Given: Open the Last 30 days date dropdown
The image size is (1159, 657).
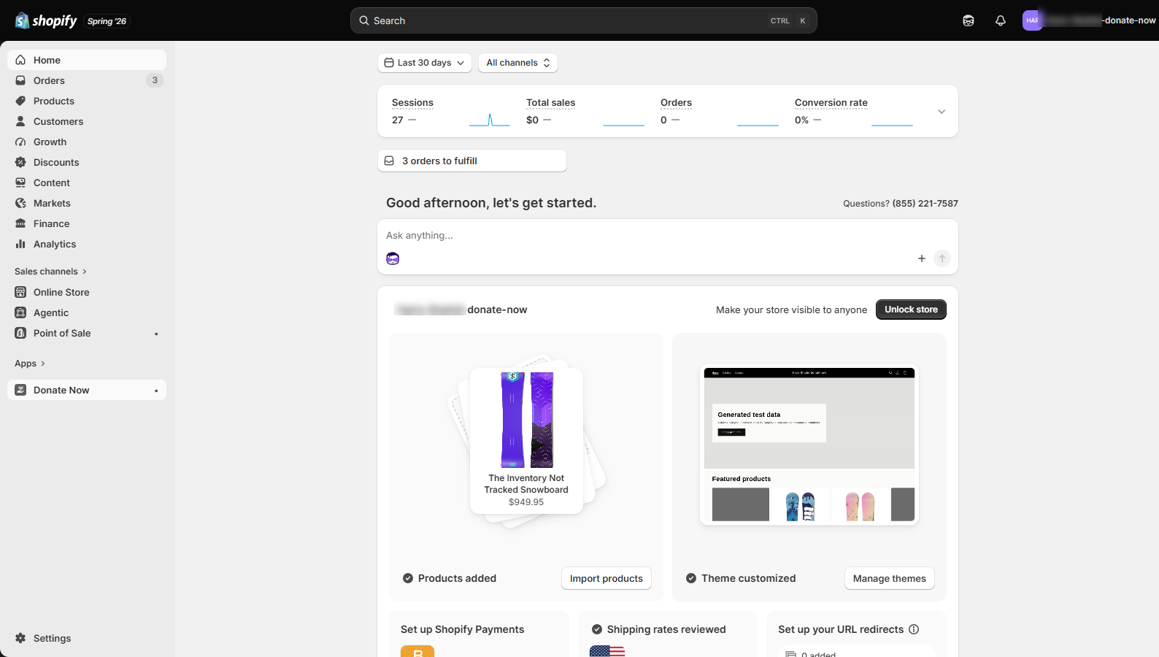Looking at the screenshot, I should point(425,63).
